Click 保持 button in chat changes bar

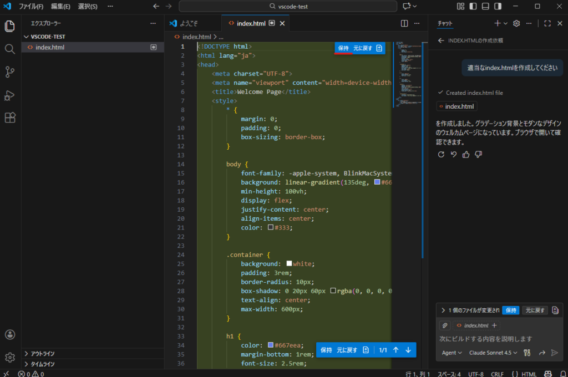tap(510, 310)
